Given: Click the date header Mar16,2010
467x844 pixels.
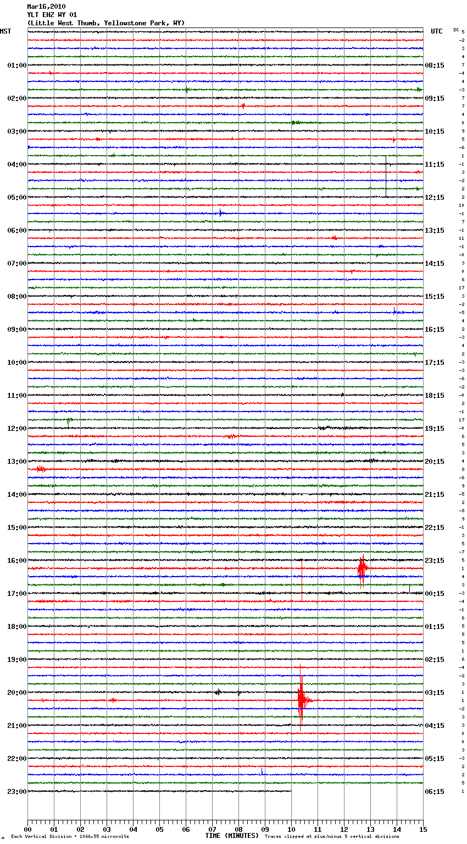Looking at the screenshot, I should point(46,7).
